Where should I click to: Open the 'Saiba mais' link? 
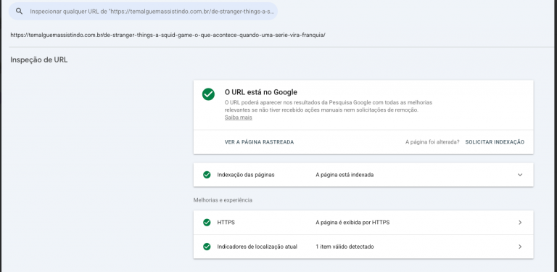[x=239, y=118]
